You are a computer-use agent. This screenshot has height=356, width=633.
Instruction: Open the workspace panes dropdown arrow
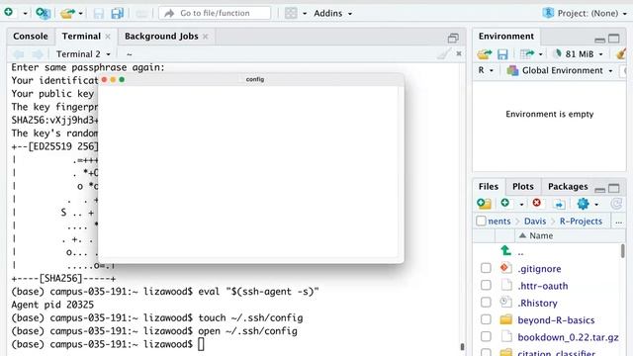tap(305, 13)
